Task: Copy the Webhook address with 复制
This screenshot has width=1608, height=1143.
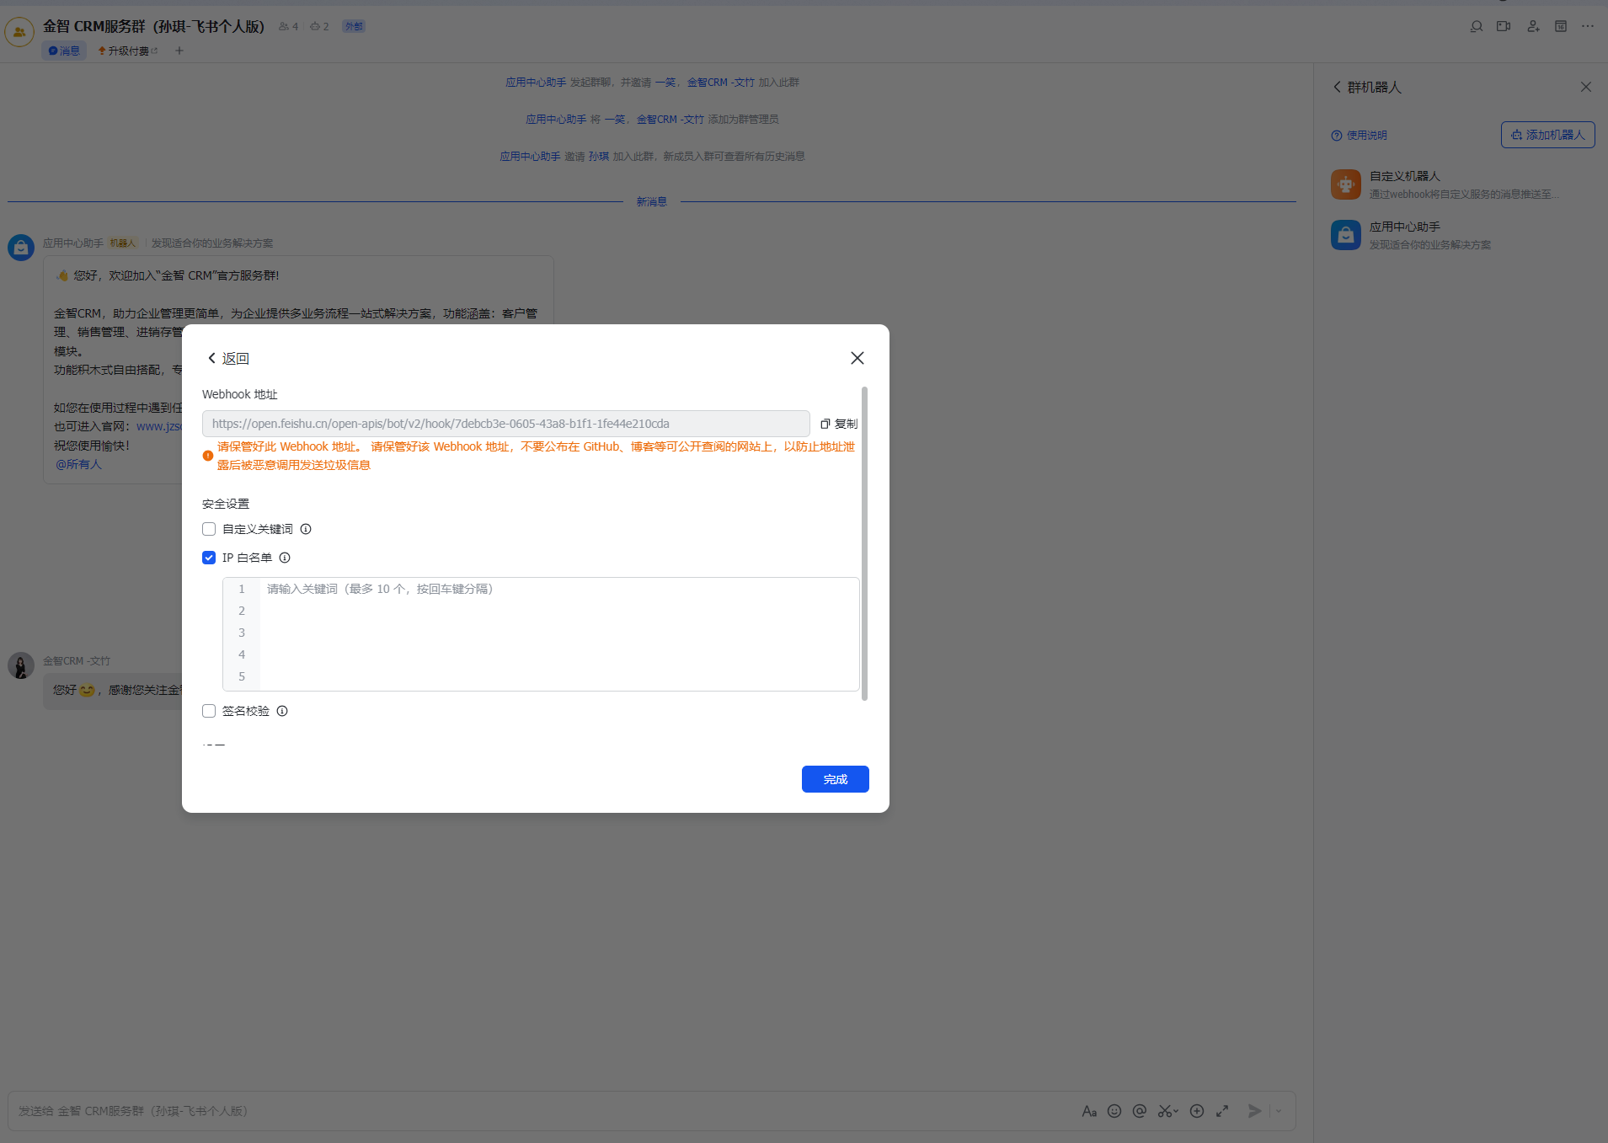Action: 839,424
